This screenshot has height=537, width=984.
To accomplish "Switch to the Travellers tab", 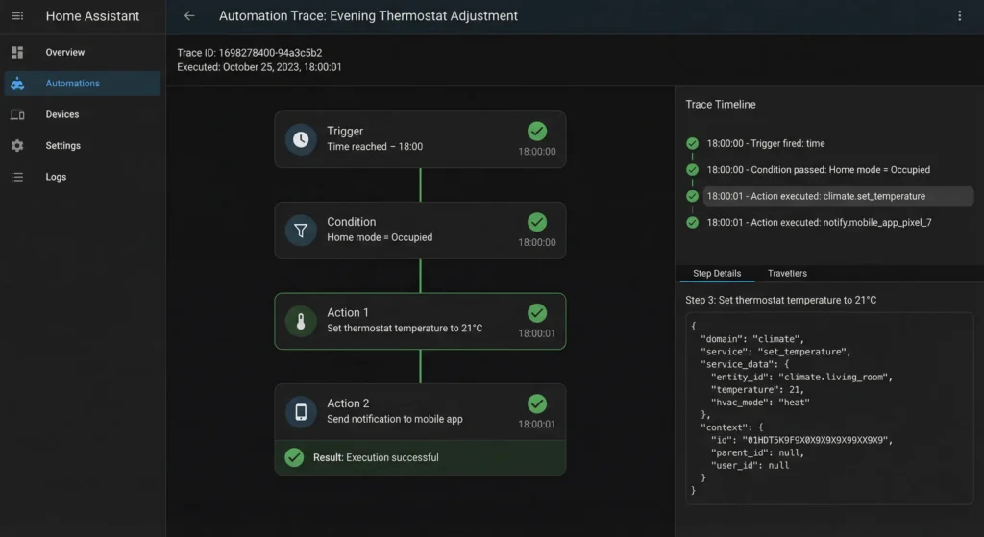I will [787, 274].
